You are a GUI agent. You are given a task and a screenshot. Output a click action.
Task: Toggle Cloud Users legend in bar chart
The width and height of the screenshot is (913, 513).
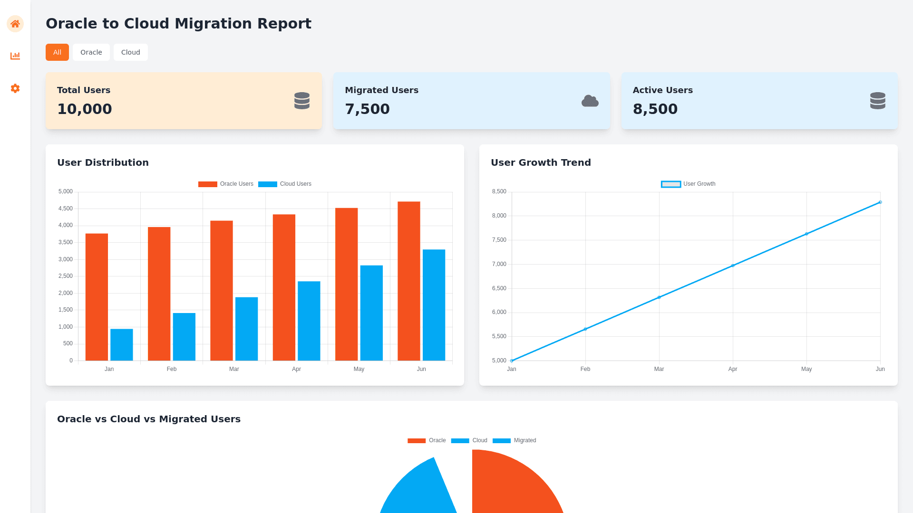(285, 184)
